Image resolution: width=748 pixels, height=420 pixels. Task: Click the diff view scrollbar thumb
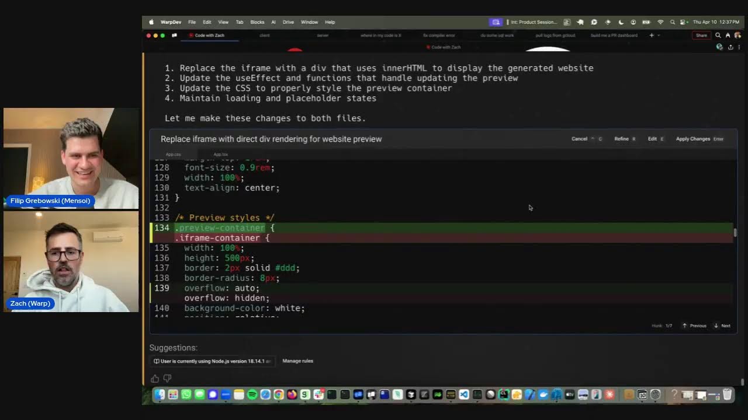tap(735, 233)
